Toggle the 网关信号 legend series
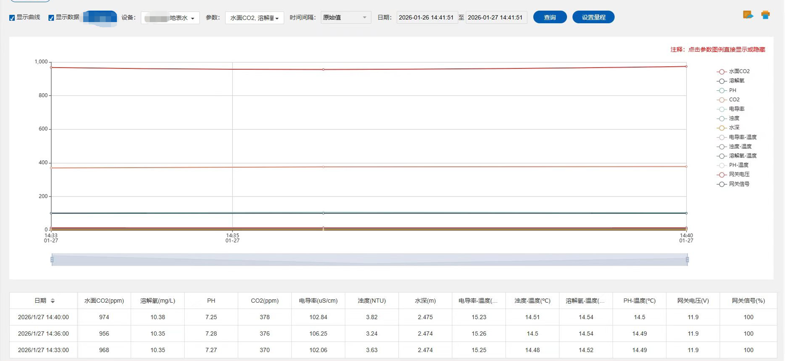Image resolution: width=785 pixels, height=361 pixels. pyautogui.click(x=734, y=184)
